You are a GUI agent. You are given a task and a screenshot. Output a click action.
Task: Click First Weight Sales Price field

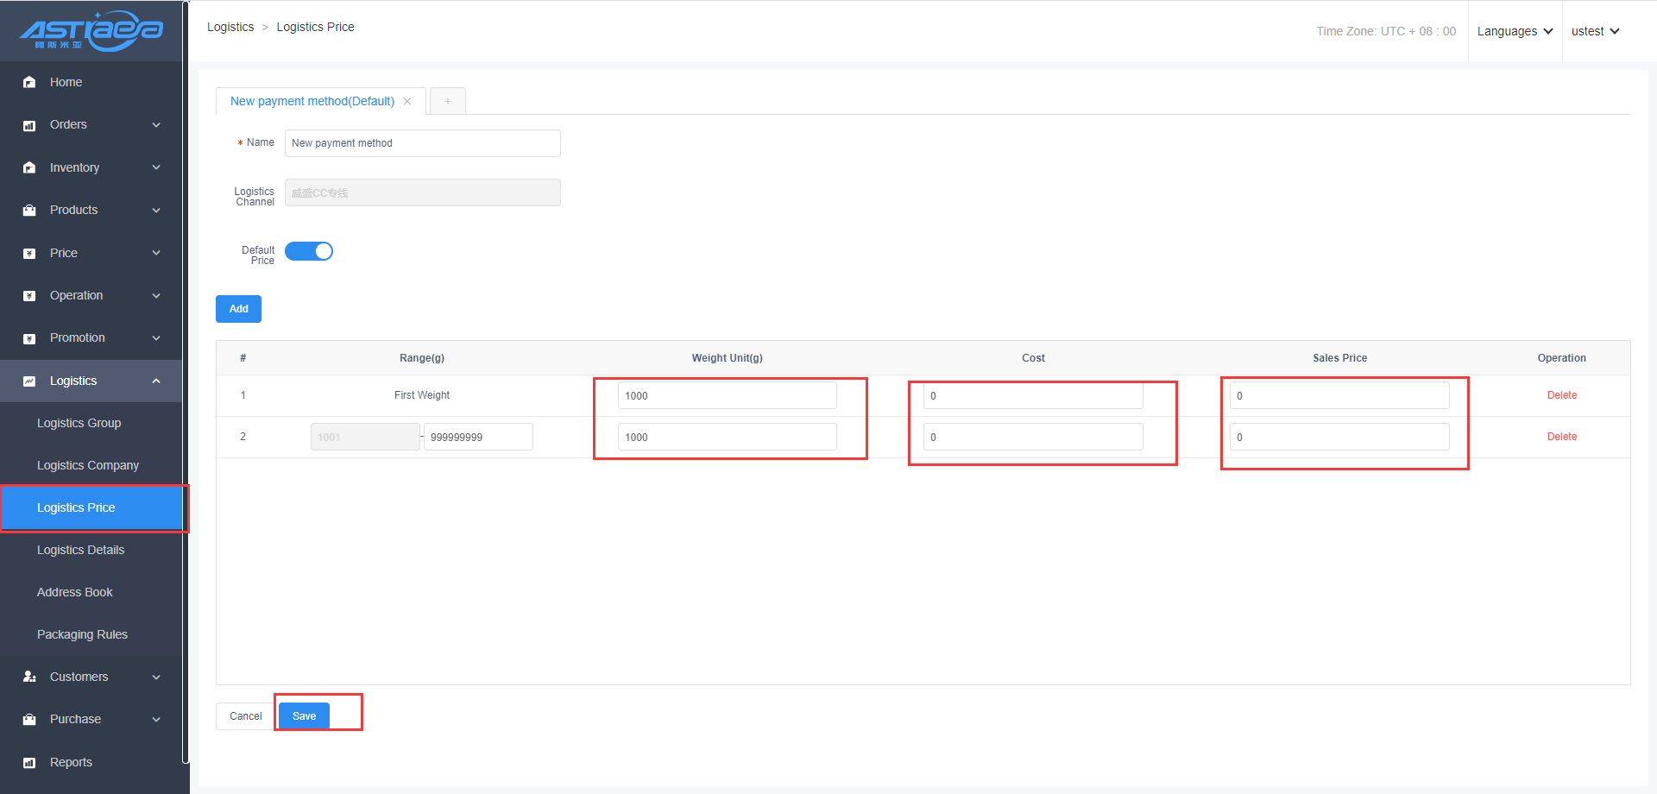click(1339, 396)
